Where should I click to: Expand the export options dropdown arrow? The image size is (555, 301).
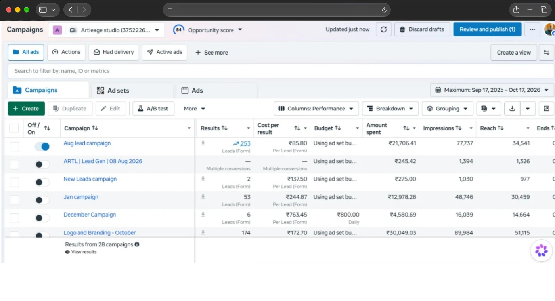pyautogui.click(x=528, y=109)
